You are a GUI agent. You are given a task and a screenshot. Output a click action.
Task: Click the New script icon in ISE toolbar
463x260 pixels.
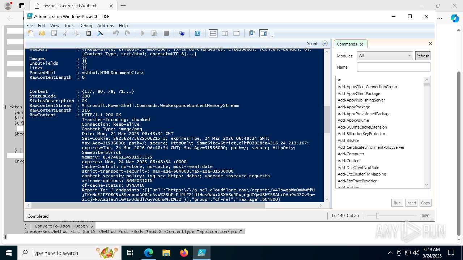click(x=31, y=33)
